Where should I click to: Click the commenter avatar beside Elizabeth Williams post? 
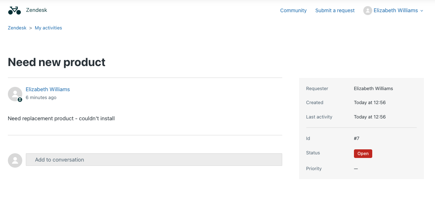coord(14,94)
